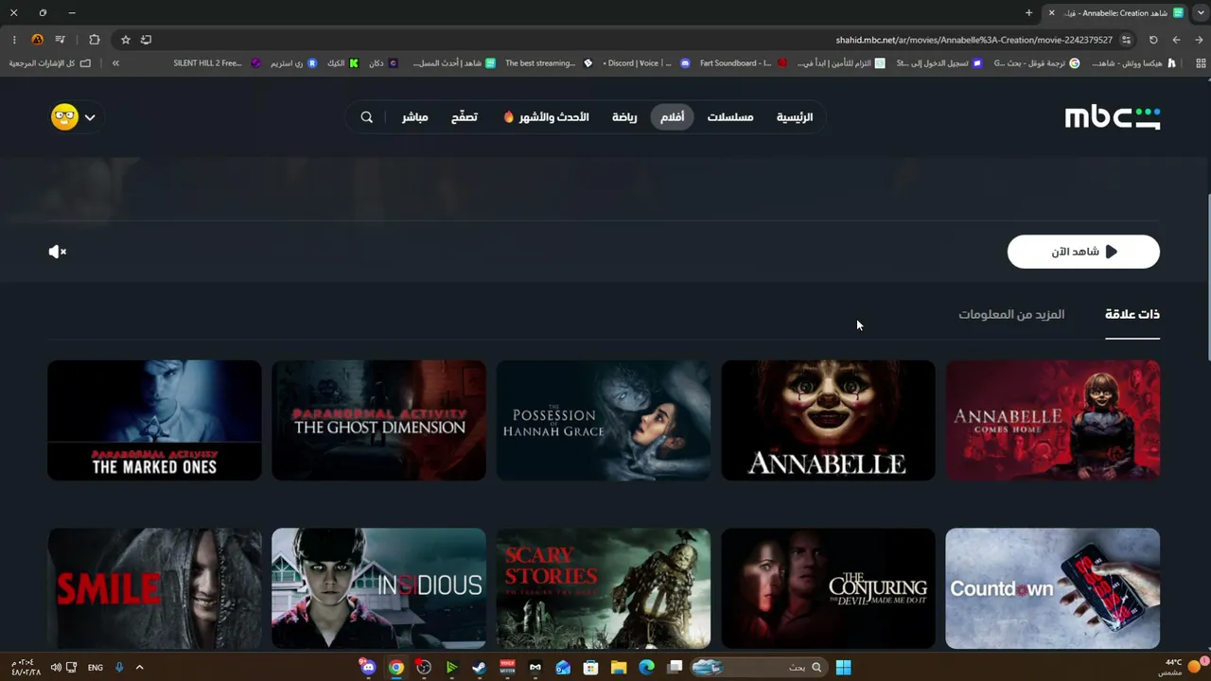Open the تصفّح menu item
This screenshot has height=681, width=1211.
pyautogui.click(x=465, y=117)
